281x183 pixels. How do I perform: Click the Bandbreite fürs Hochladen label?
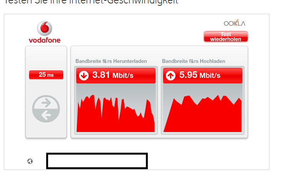194,61
